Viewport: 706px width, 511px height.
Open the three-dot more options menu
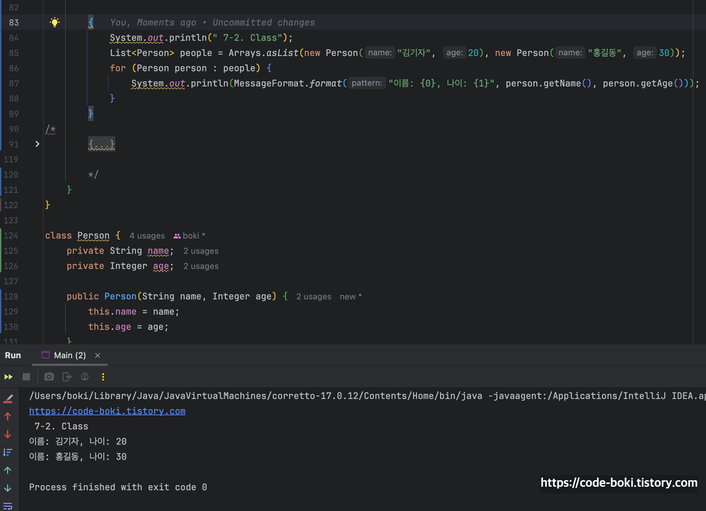(103, 377)
